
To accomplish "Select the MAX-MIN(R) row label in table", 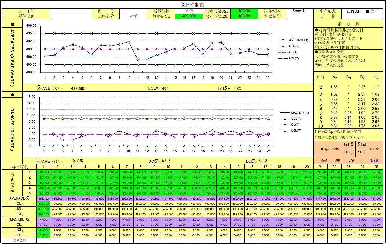I will [x=20, y=219].
